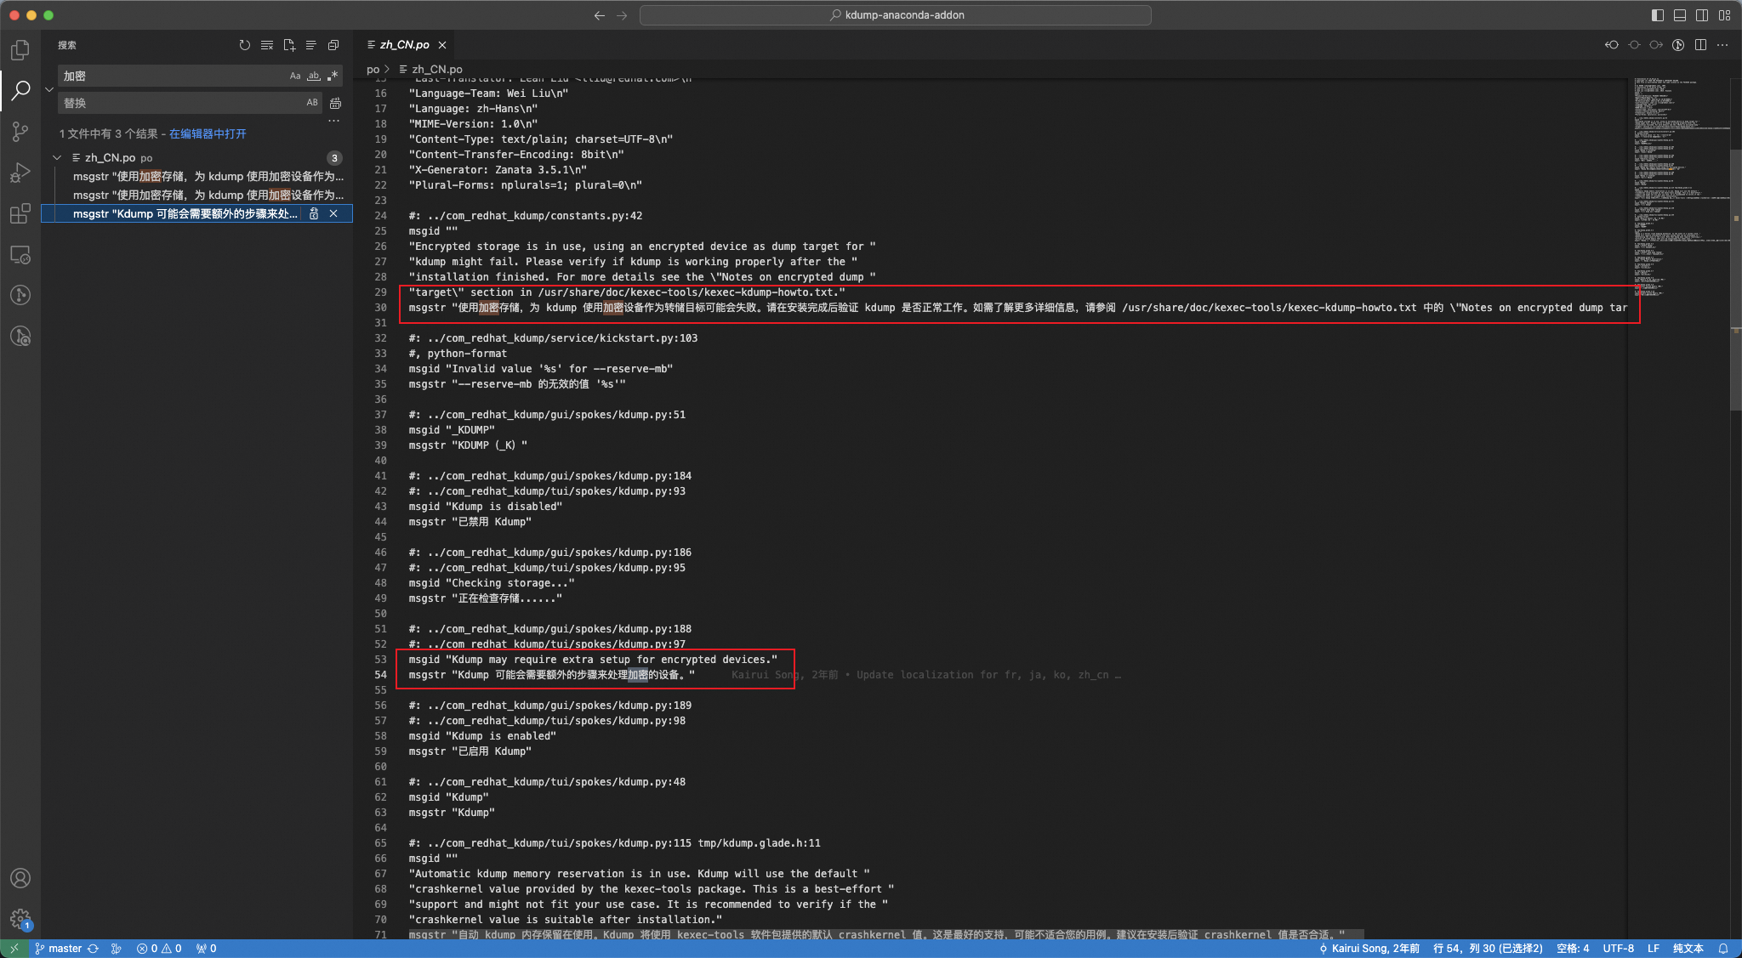
Task: Toggle search details with the ellipsis
Action: 333,121
